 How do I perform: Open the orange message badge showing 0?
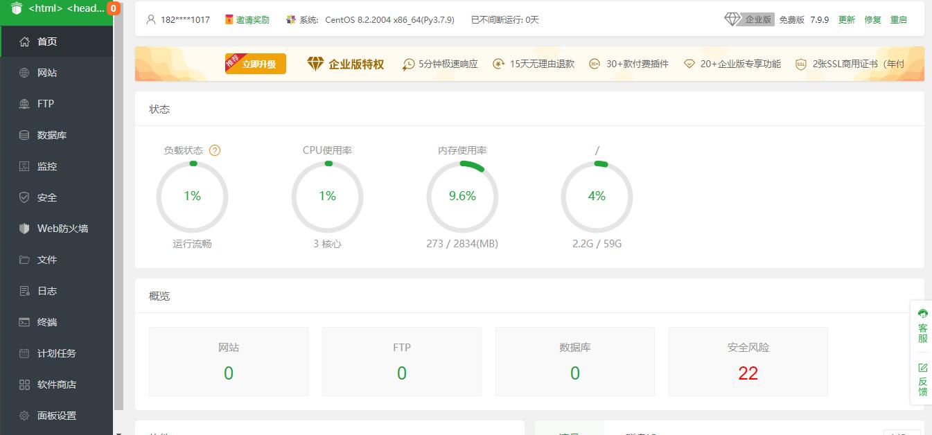click(x=114, y=8)
